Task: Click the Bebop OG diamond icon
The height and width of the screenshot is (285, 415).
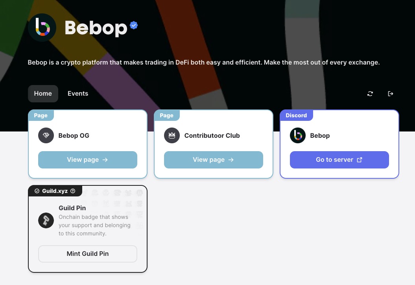Action: tap(46, 135)
